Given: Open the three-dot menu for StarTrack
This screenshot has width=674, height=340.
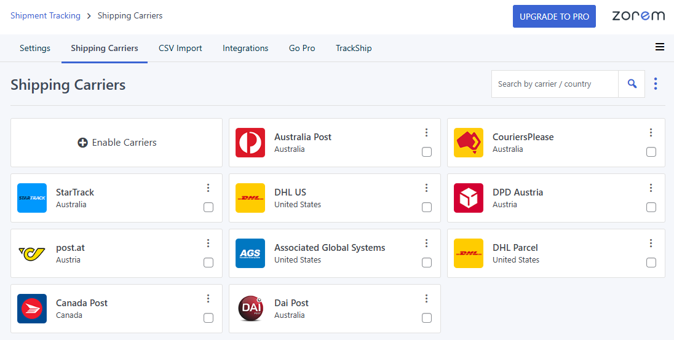Looking at the screenshot, I should coord(208,188).
